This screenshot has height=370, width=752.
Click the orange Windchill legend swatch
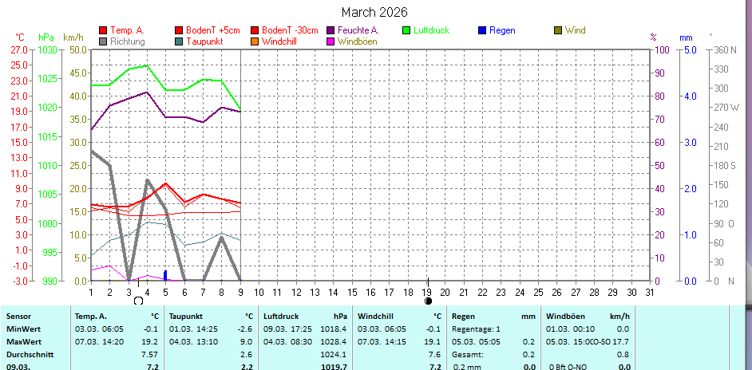255,41
